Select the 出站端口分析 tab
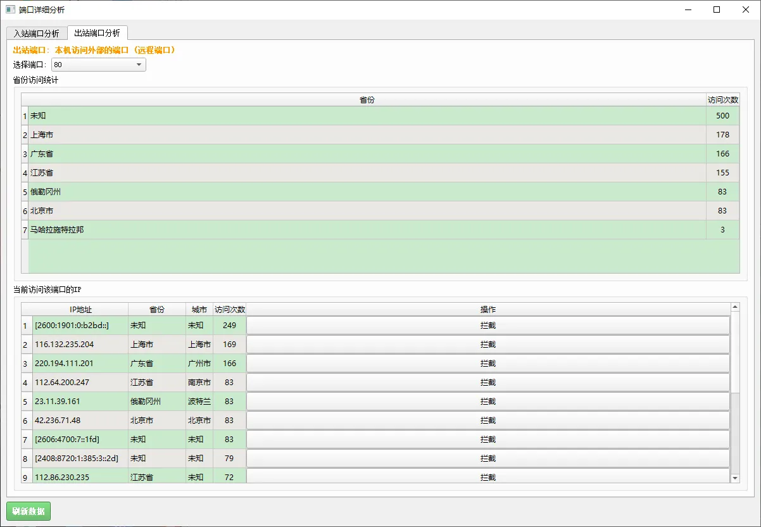The image size is (761, 527). pyautogui.click(x=97, y=33)
